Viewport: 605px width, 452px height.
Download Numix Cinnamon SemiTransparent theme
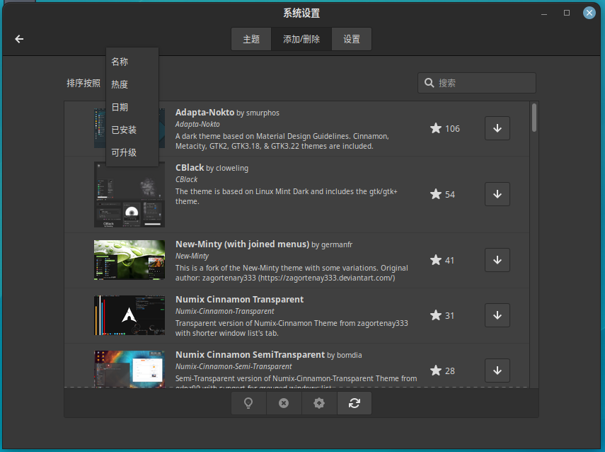tap(497, 371)
